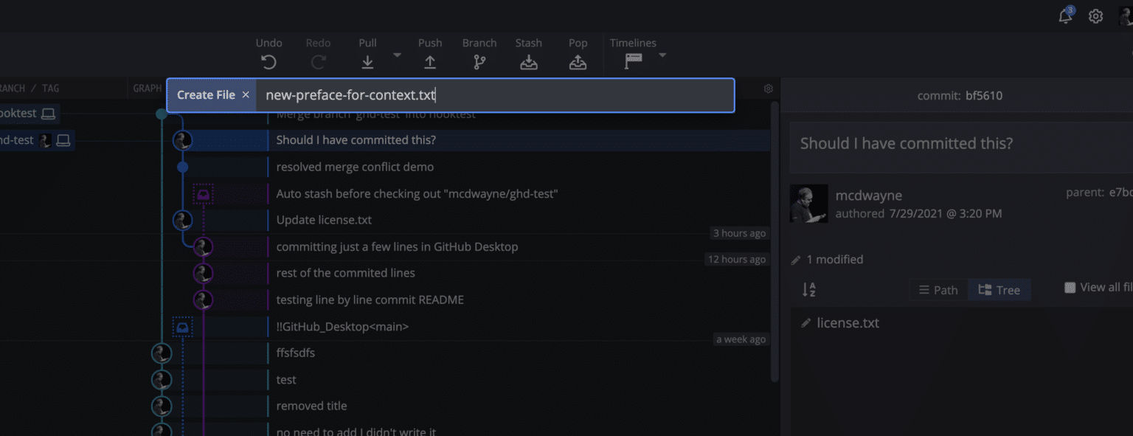Toggle alphabetical sorting of modified files
The height and width of the screenshot is (436, 1133).
tap(808, 289)
